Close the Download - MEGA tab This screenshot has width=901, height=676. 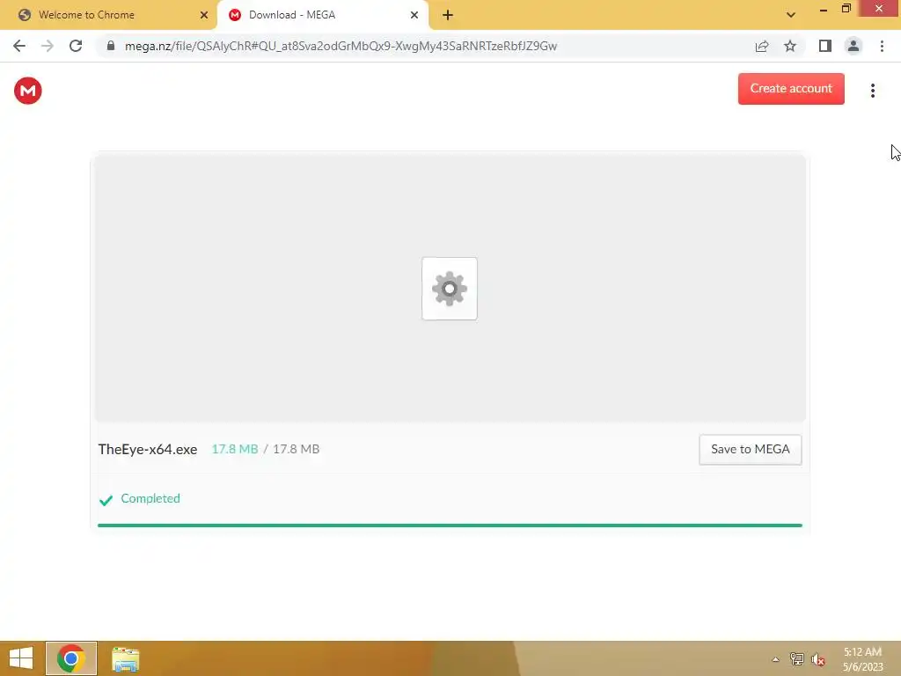(414, 15)
